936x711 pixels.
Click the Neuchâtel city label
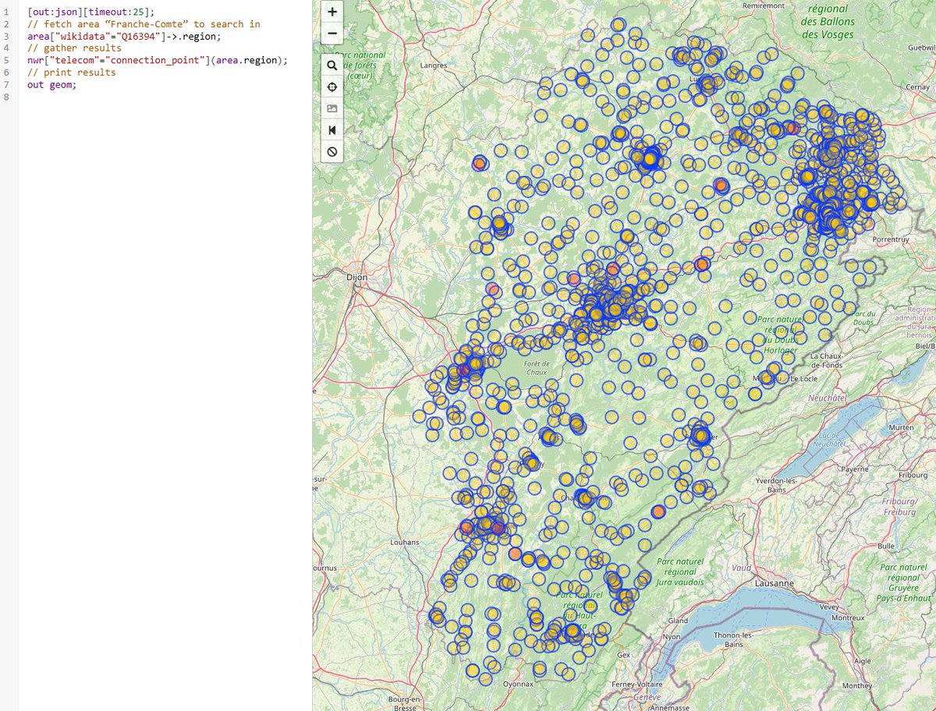tap(828, 398)
